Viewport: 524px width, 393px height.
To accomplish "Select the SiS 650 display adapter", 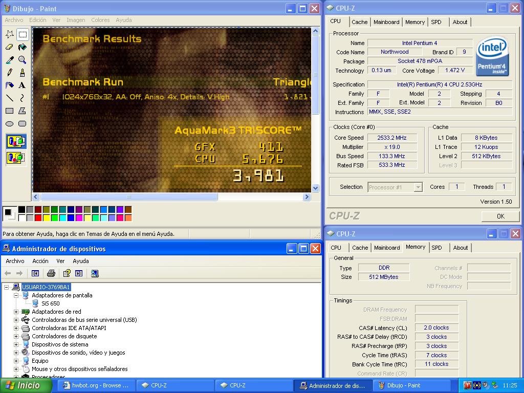I will point(51,303).
